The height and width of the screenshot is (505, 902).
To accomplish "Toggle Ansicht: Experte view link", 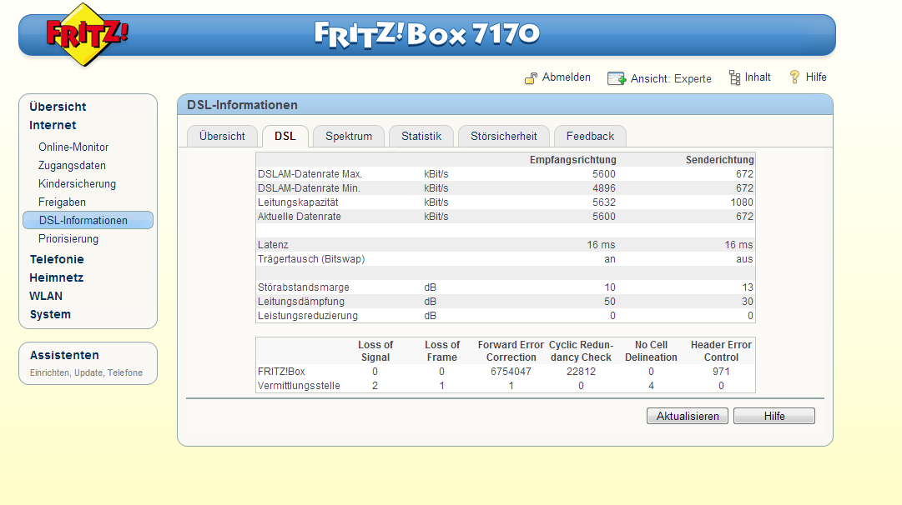I will [671, 78].
